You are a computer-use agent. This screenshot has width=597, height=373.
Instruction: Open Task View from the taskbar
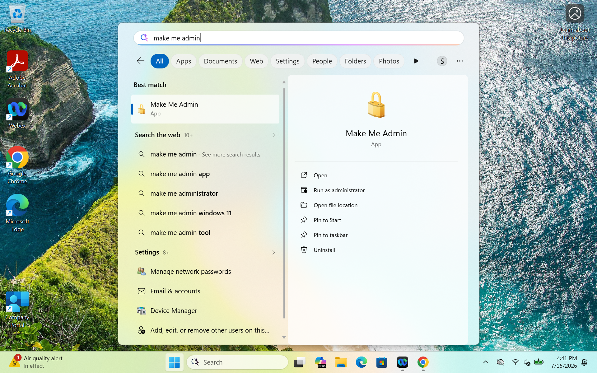(x=300, y=362)
